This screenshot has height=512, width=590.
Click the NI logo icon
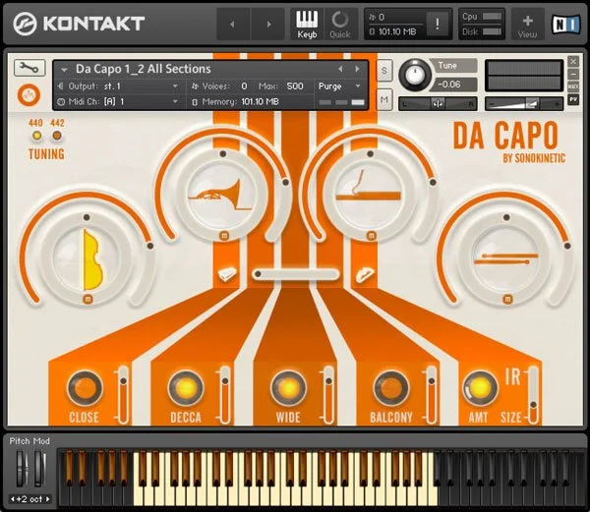(x=565, y=25)
